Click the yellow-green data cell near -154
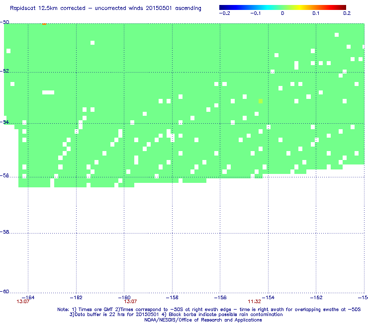368x323 pixels. click(x=261, y=101)
